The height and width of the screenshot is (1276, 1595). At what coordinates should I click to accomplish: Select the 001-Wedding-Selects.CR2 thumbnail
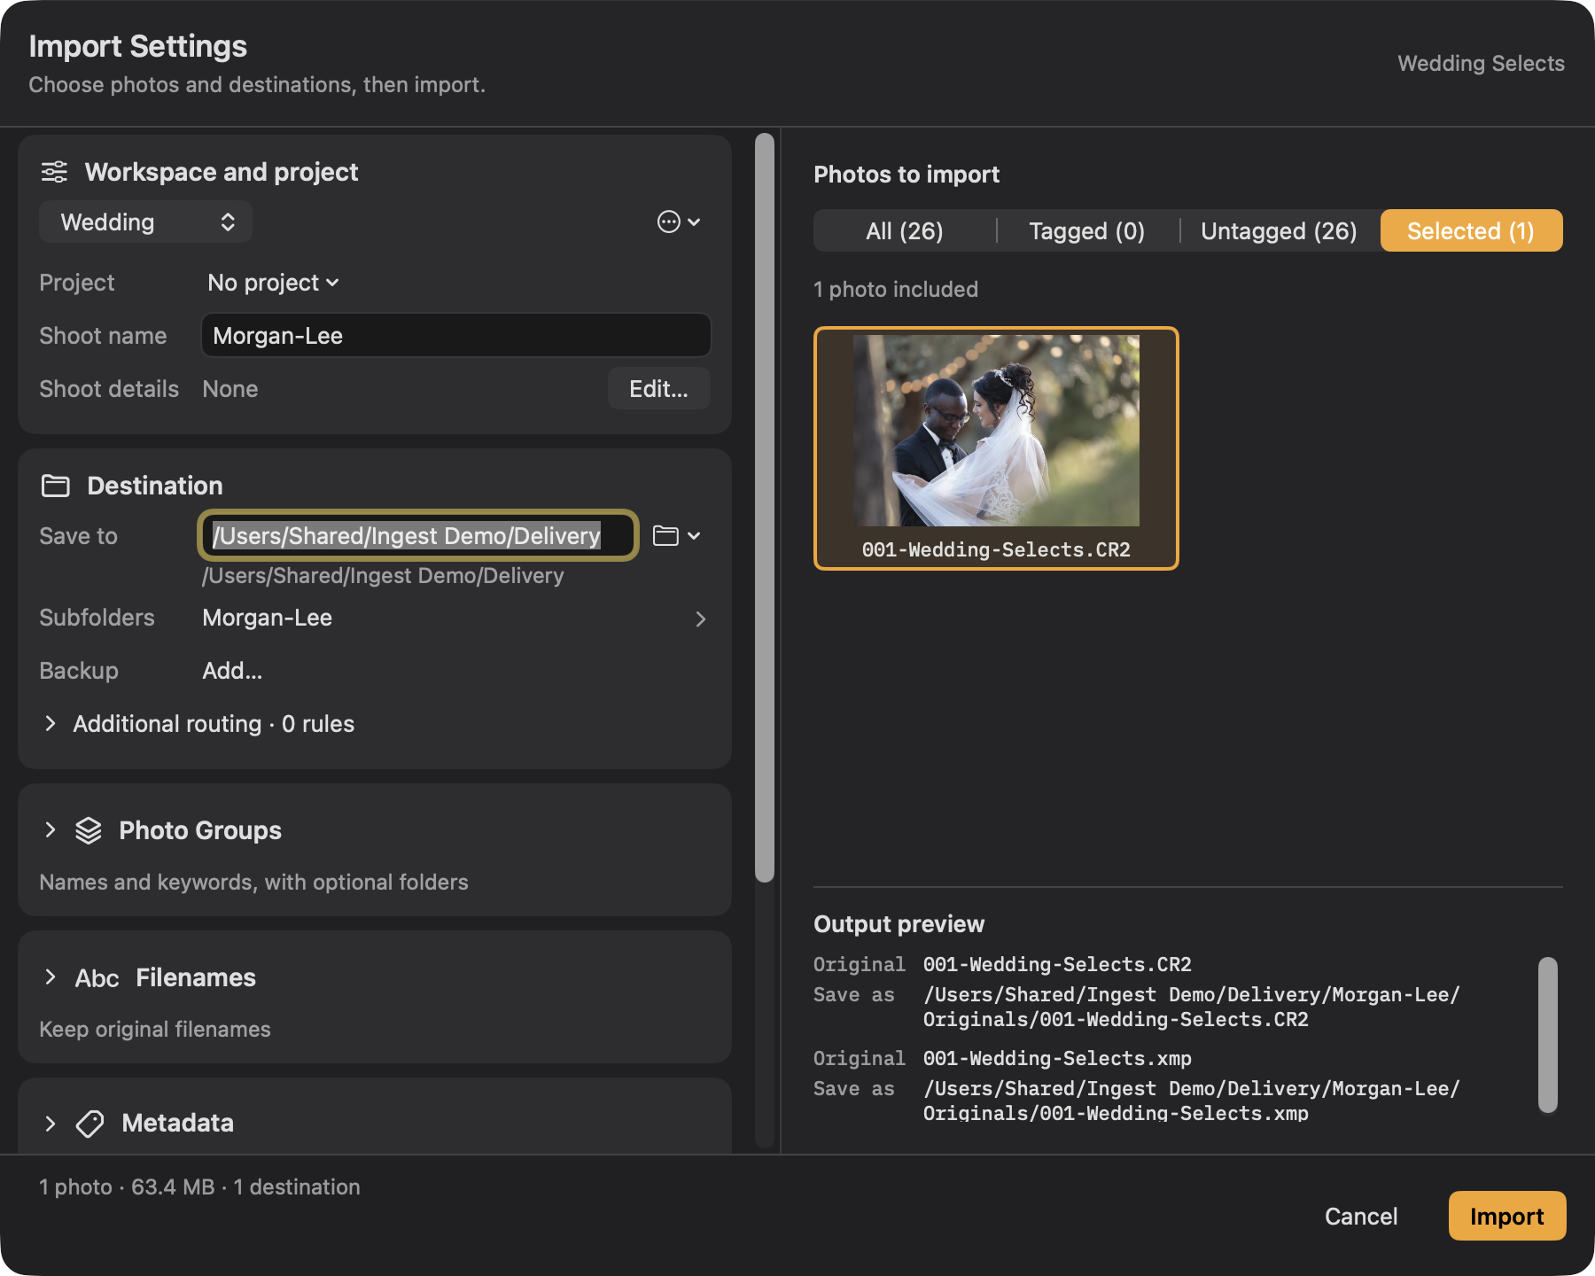pos(996,448)
